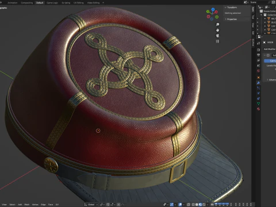Open viewport shading options dropdown
The image size is (276, 207).
pos(208,205)
